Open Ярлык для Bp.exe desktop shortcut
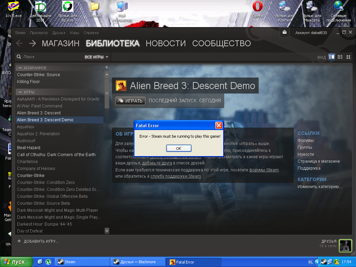The width and height of the screenshot is (356, 267). pyautogui.click(x=68, y=11)
